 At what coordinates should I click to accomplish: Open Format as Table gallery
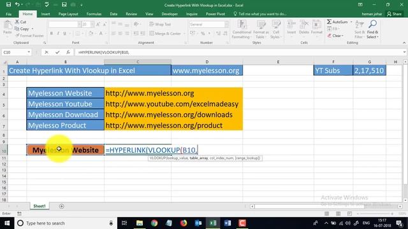(x=261, y=29)
